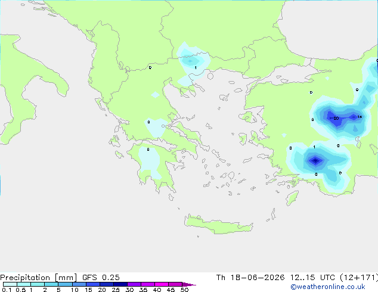Click the dark blue rain core in southwest Turkey
This screenshot has height=292, width=378.
coord(315,160)
